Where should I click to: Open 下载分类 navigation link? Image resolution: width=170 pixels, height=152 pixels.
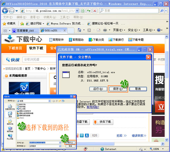(x=96, y=40)
